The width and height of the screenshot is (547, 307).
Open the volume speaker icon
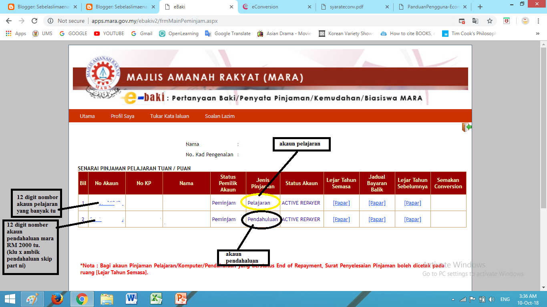[x=492, y=299]
